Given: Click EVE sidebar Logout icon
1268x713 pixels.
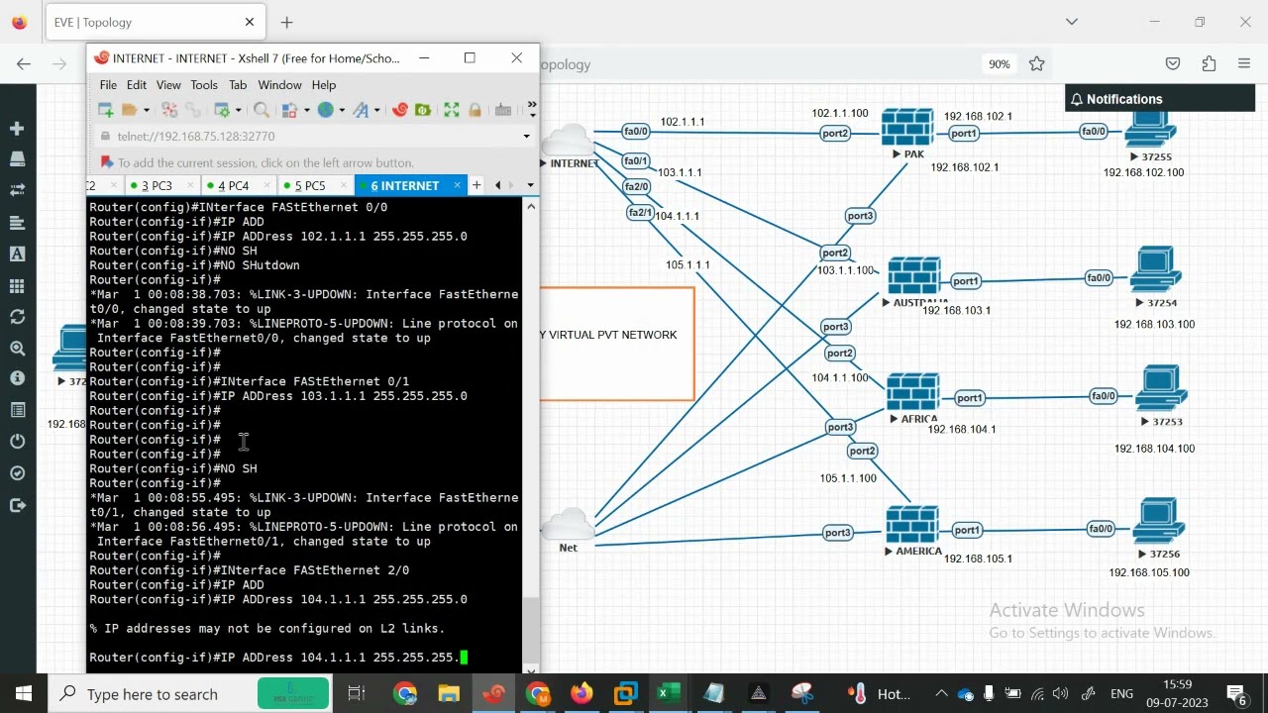Looking at the screenshot, I should point(17,505).
